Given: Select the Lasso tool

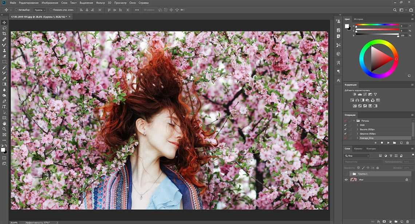Looking at the screenshot, I should click(4, 28).
